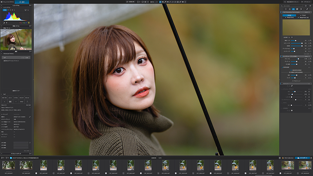Click the loupe target tool icon
This screenshot has width=313, height=176.
tap(292, 37)
